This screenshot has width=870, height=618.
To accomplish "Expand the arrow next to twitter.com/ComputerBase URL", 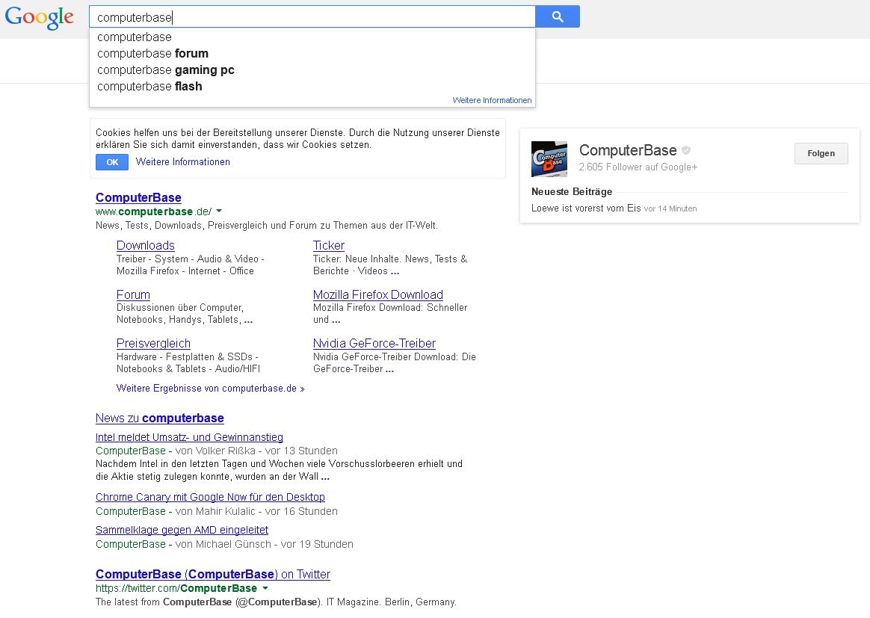I will [x=265, y=588].
